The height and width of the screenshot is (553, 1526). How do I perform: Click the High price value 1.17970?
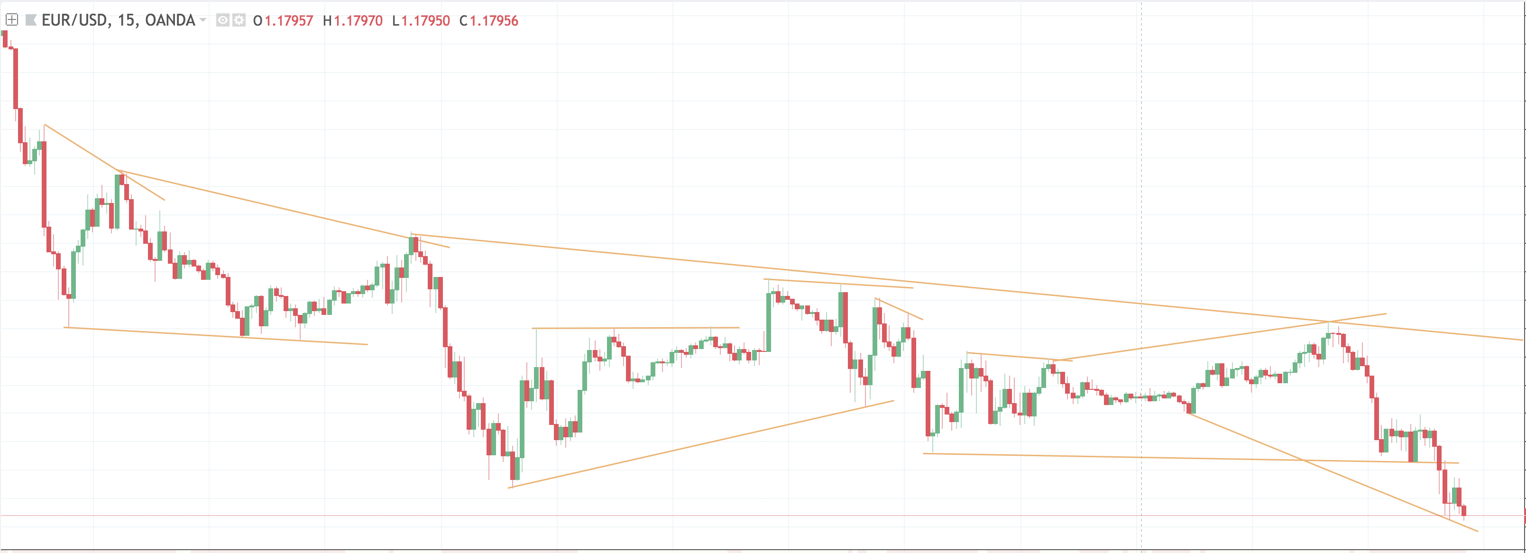click(359, 21)
